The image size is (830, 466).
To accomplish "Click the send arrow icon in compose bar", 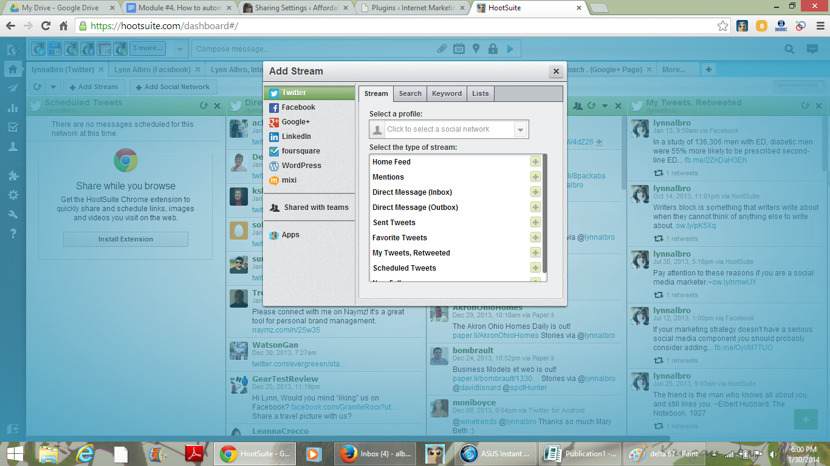I will [x=510, y=49].
